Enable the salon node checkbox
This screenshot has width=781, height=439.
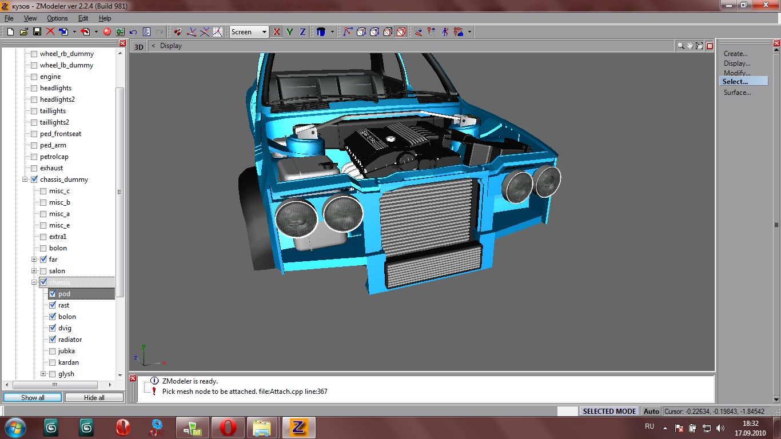(43, 271)
